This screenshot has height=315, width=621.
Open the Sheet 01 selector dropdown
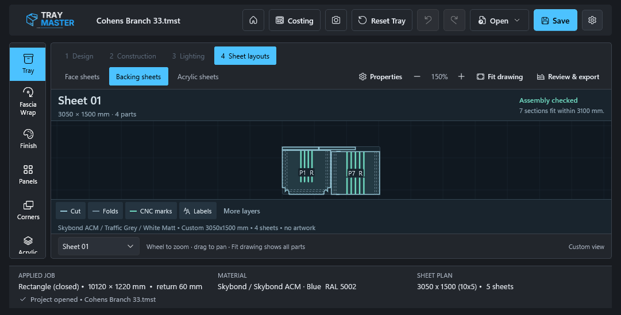98,246
